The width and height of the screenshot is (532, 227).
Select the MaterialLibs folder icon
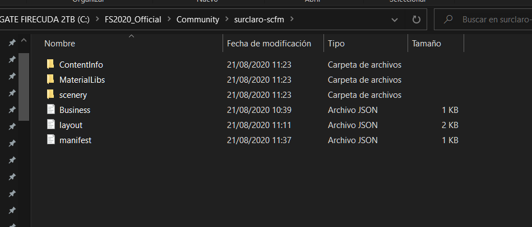(50, 79)
